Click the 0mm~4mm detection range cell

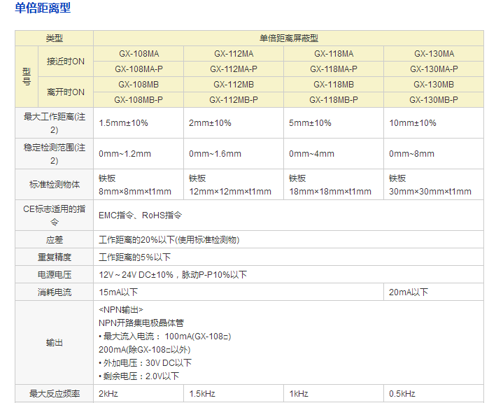(x=311, y=154)
